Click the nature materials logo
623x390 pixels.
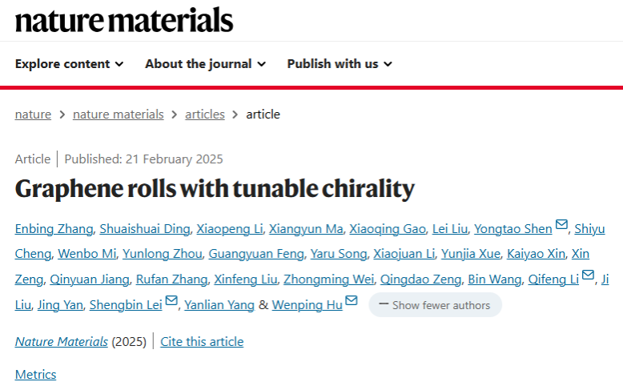click(124, 19)
